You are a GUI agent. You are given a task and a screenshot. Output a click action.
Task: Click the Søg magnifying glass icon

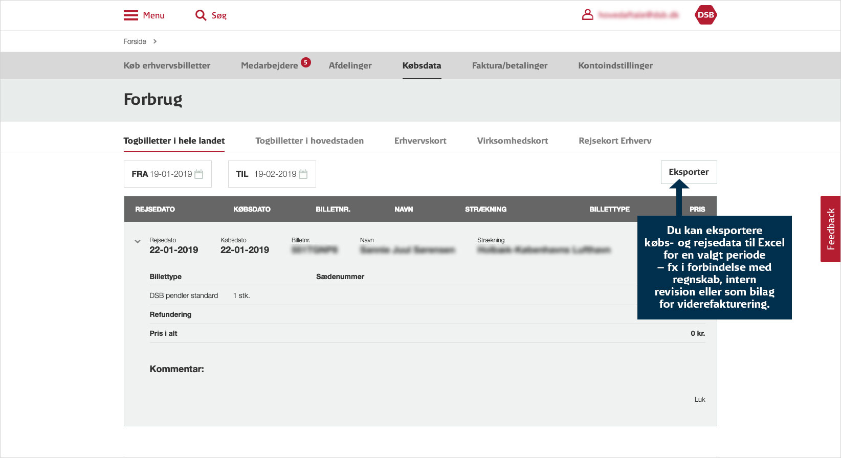tap(201, 15)
